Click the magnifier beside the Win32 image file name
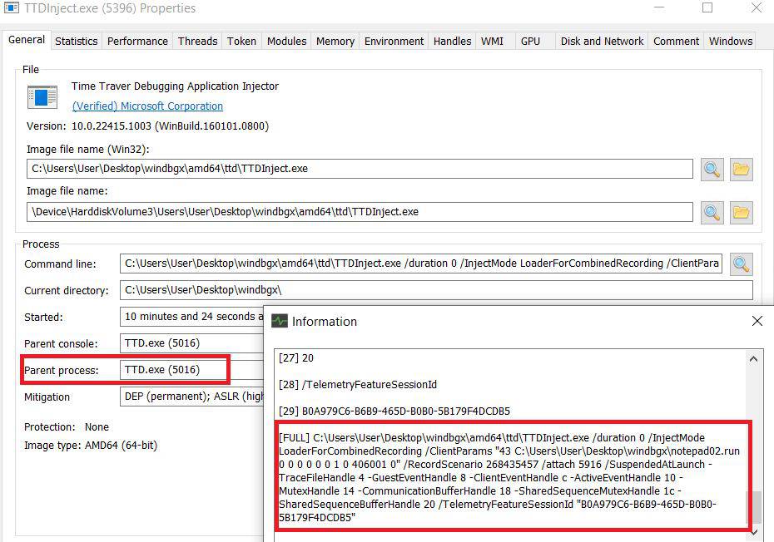This screenshot has width=774, height=542. click(712, 168)
